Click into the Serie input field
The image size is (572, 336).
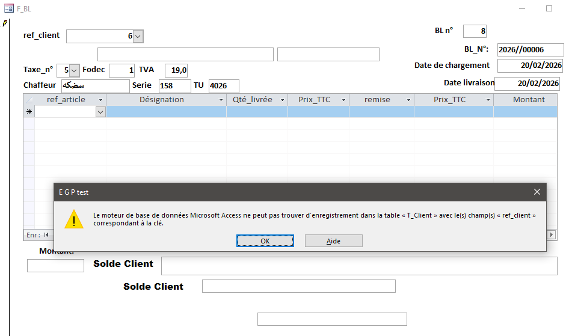coord(174,86)
